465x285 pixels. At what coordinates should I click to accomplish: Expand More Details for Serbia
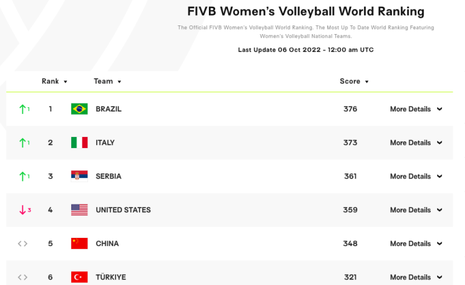tap(416, 176)
